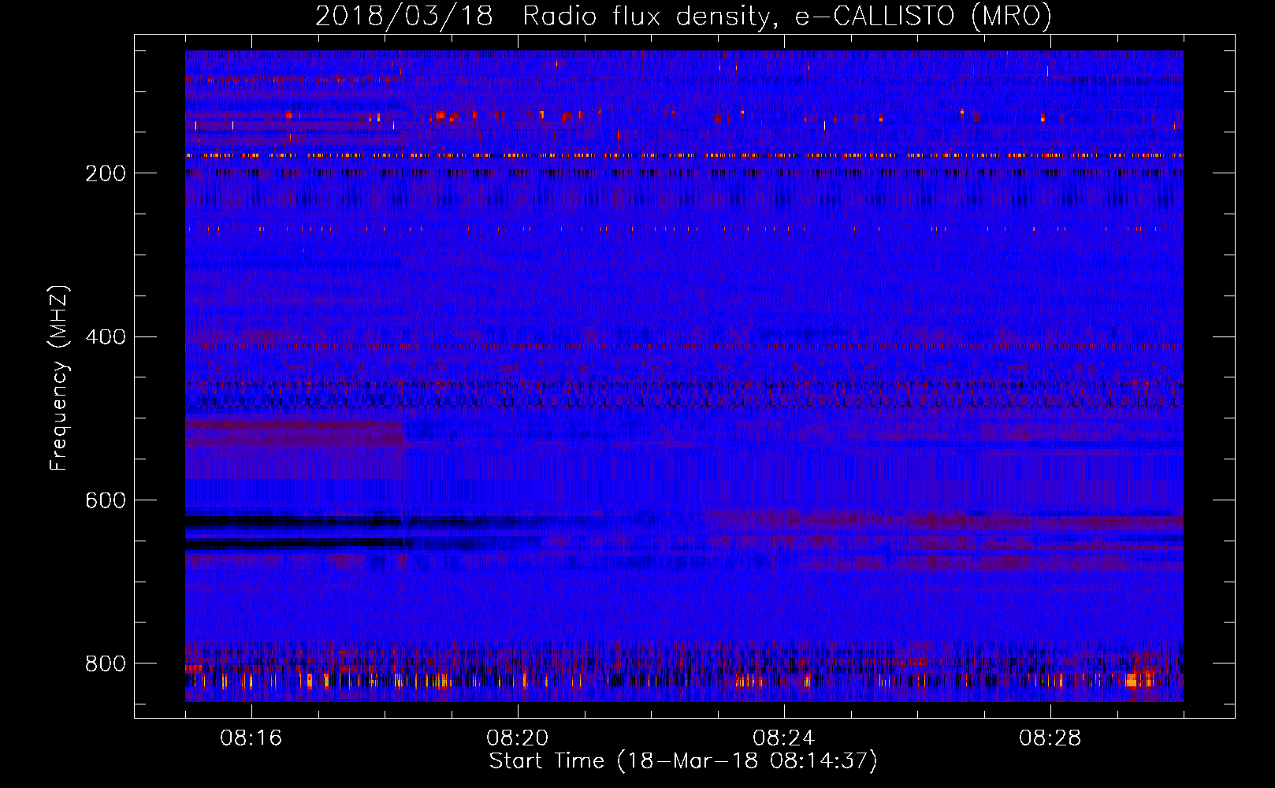Viewport: 1275px width, 788px height.
Task: Click the 08:28 time tick label
Action: coord(1050,738)
